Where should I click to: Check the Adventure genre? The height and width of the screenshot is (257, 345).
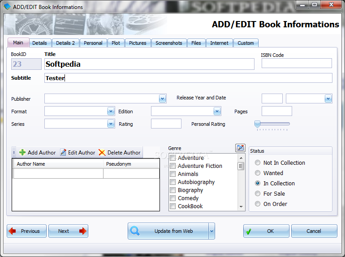click(172, 158)
